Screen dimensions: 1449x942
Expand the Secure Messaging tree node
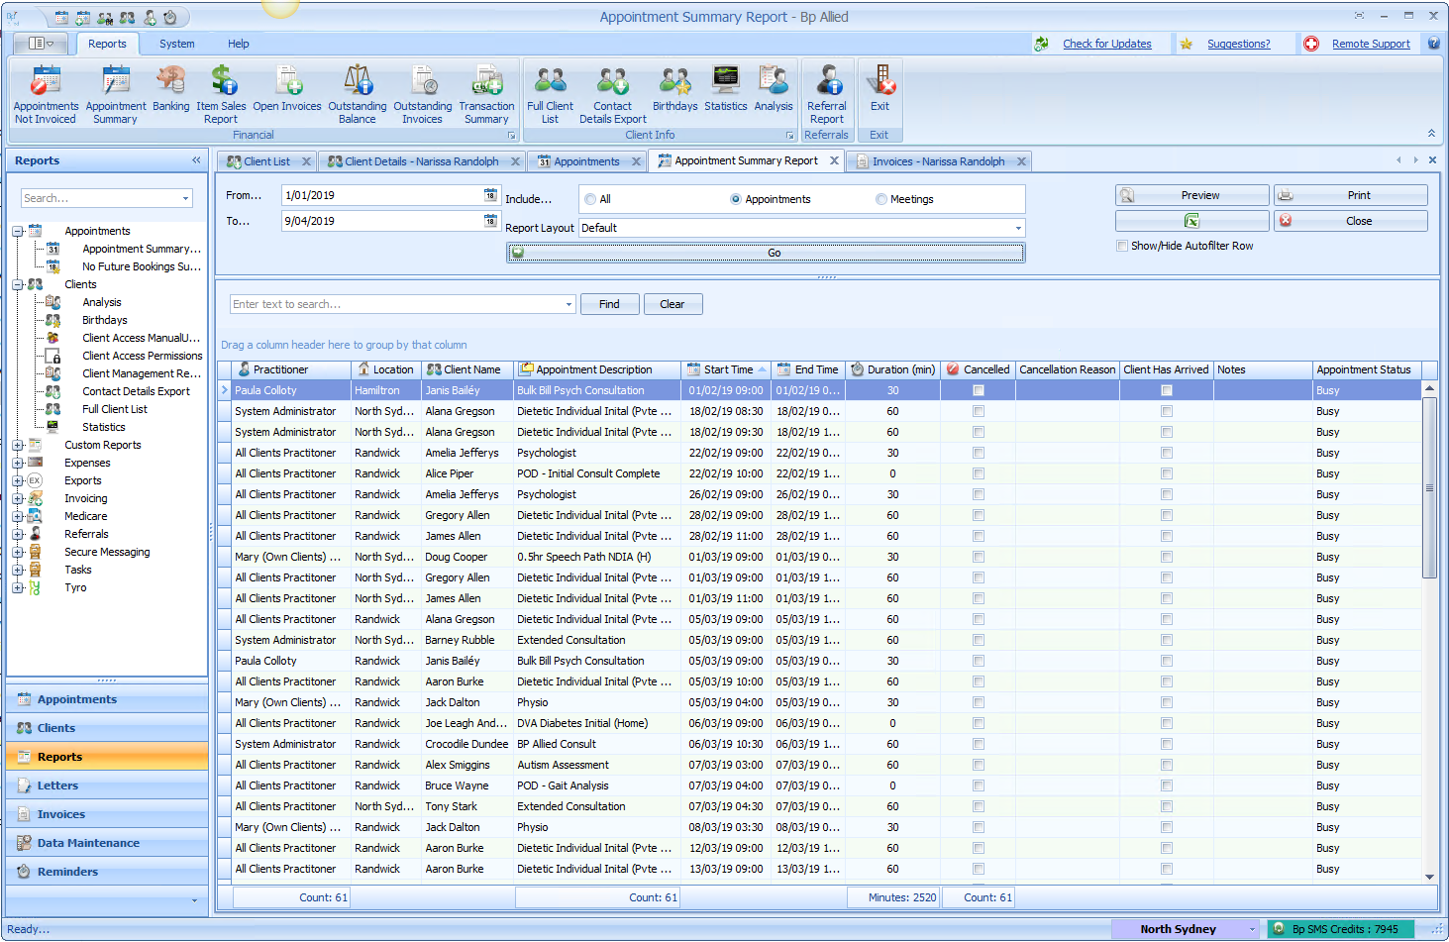[x=18, y=552]
